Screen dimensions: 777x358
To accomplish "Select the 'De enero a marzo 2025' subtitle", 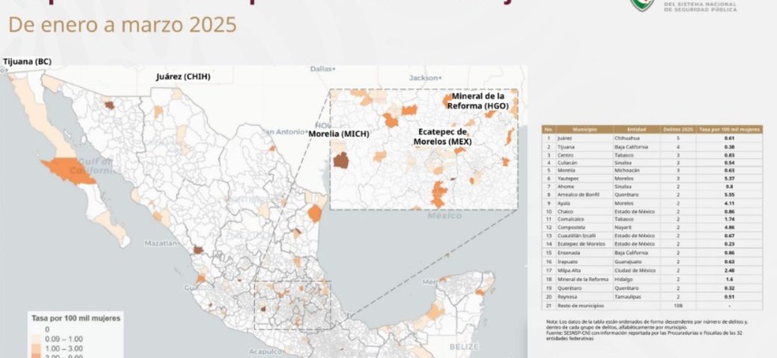I will 123,25.
